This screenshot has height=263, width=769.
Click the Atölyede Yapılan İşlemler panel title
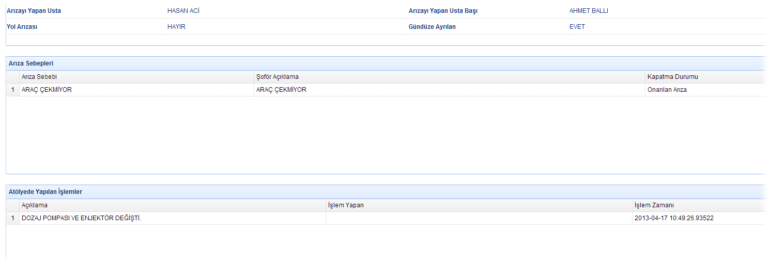coord(45,192)
